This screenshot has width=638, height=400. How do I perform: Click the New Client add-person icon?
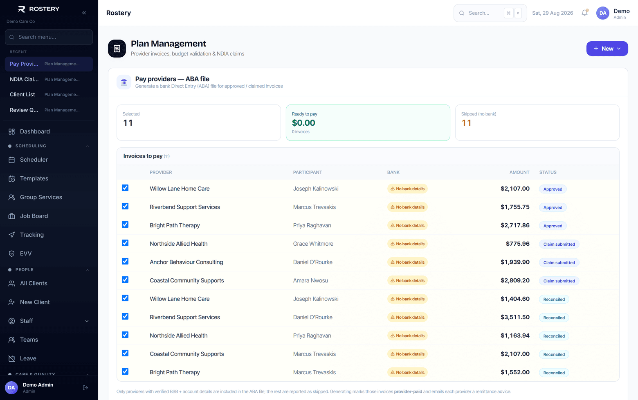coord(12,302)
